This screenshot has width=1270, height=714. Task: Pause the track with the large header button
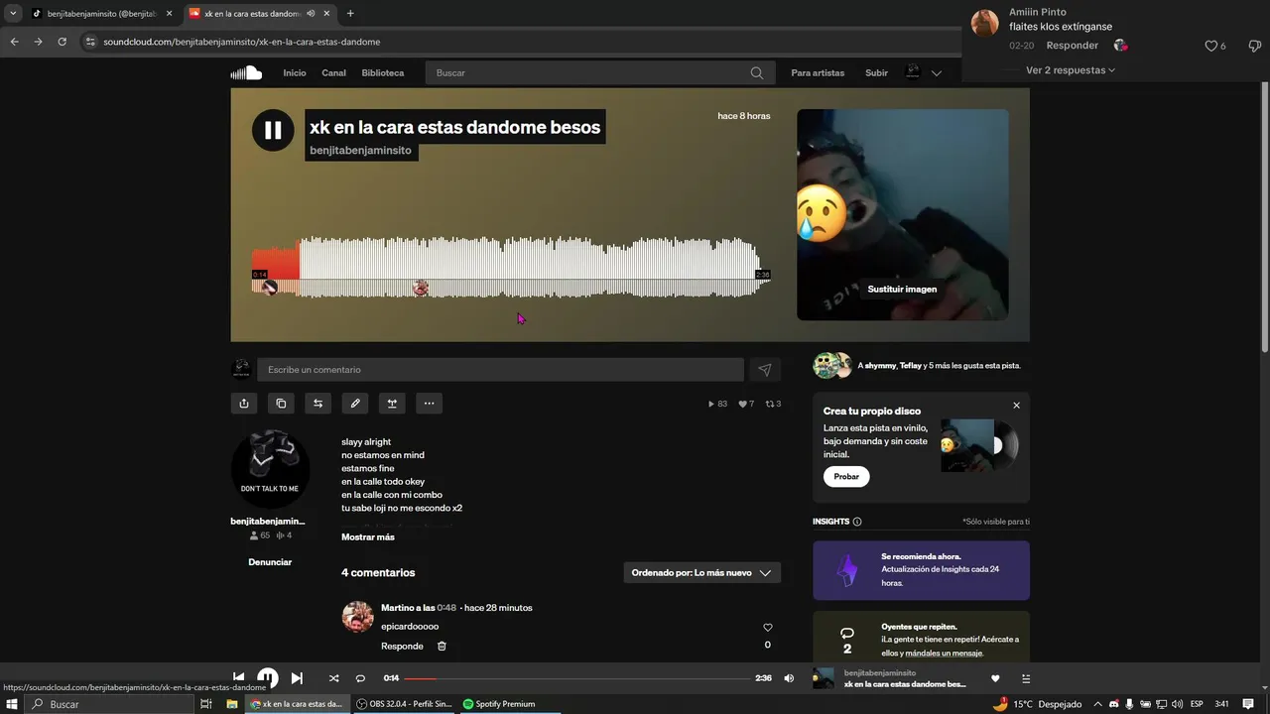[273, 130]
